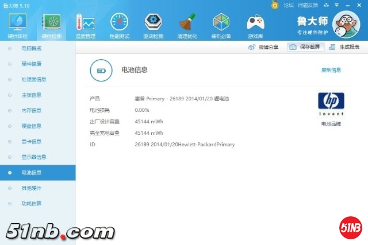Select 硬件检测 hardware detection icon
The image size is (368, 245).
tap(51, 25)
